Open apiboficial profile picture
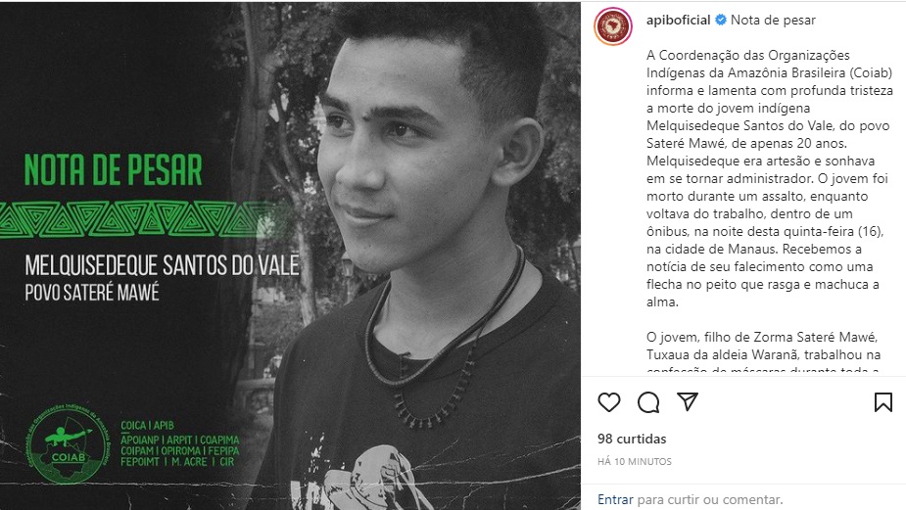This screenshot has width=906, height=510. (612, 26)
